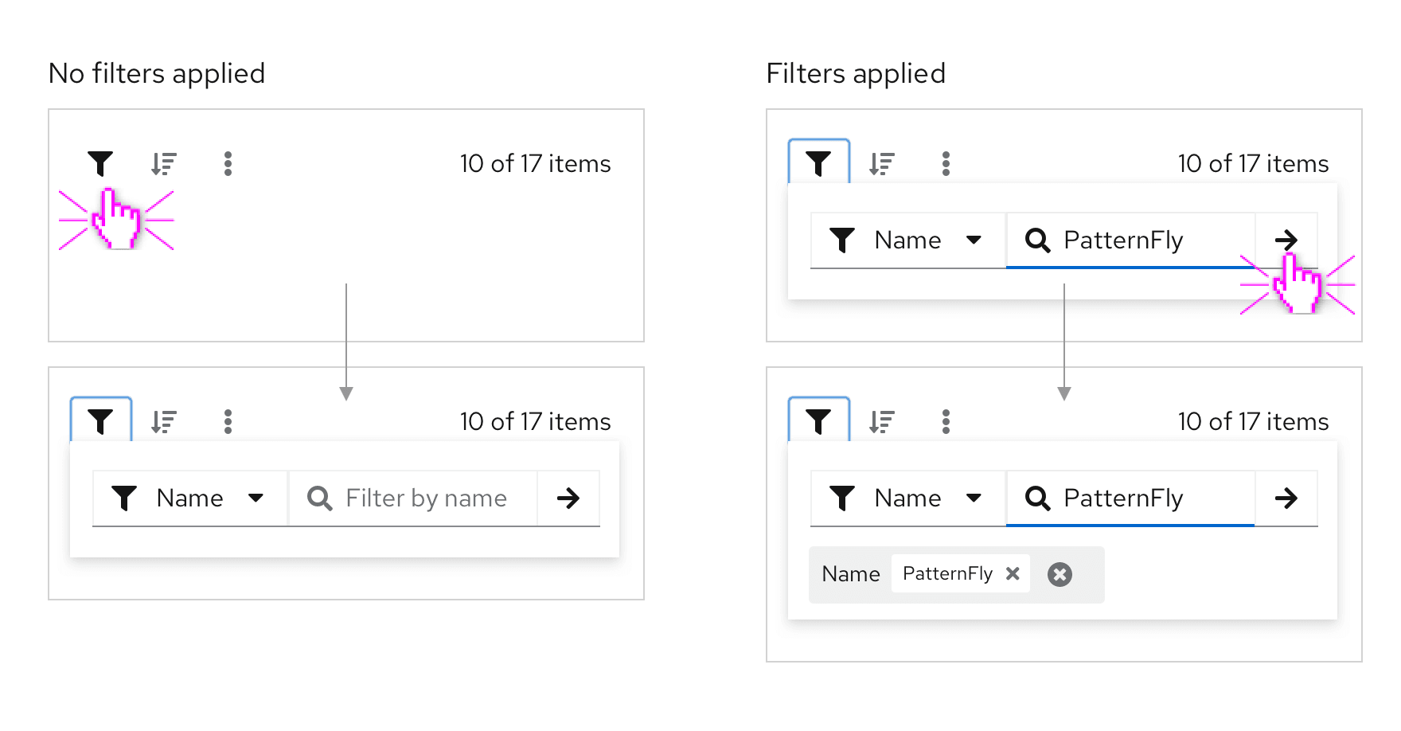
Task: Remove the PatternFly chip using its X
Action: (x=1013, y=573)
